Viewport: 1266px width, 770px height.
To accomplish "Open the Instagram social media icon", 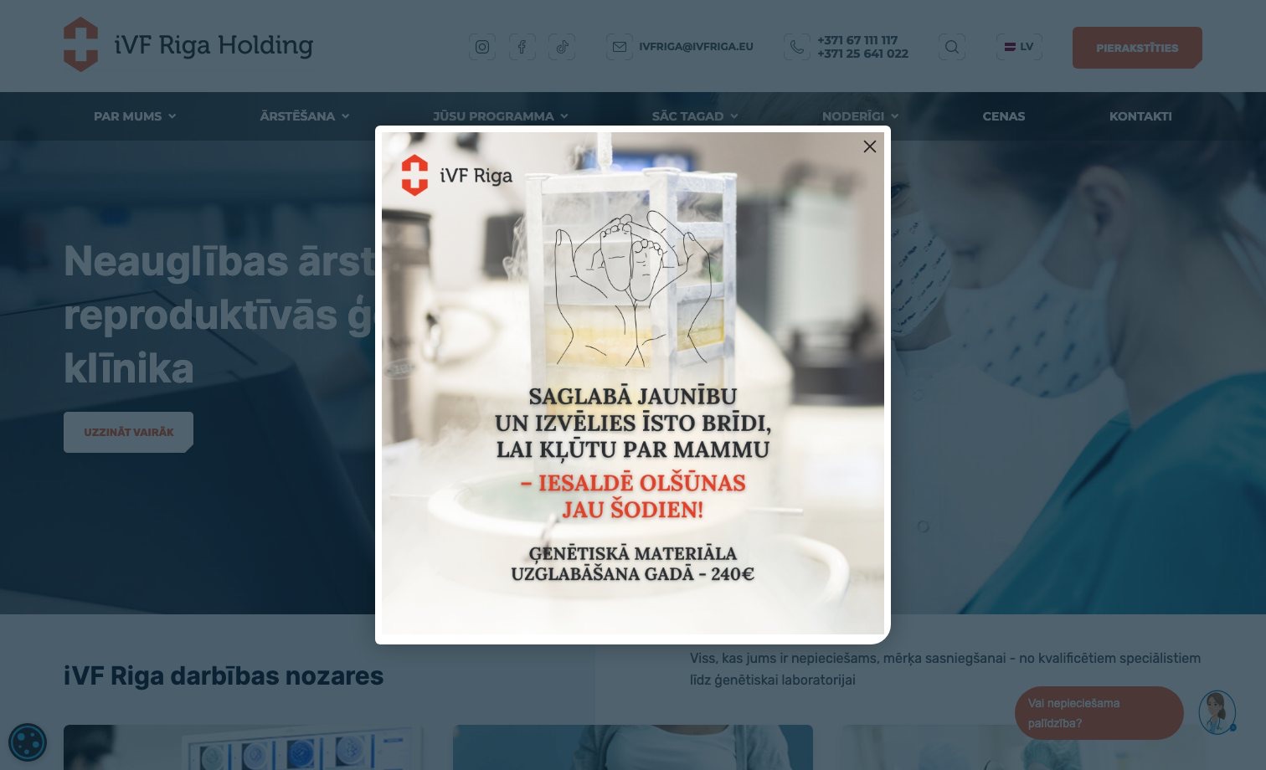I will click(x=482, y=47).
